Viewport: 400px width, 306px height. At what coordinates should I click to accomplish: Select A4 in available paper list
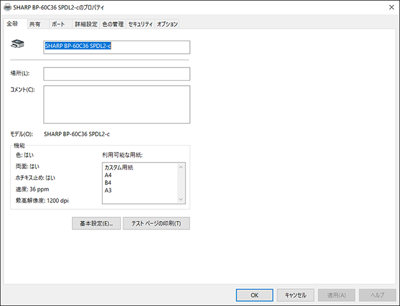[x=108, y=175]
